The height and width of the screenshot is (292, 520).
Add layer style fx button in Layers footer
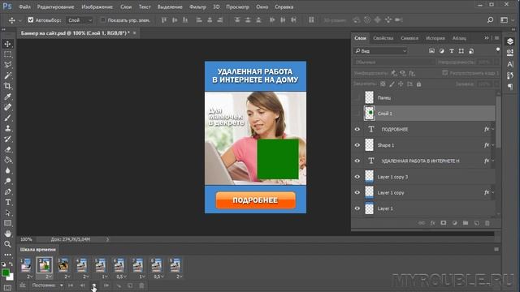[432, 223]
